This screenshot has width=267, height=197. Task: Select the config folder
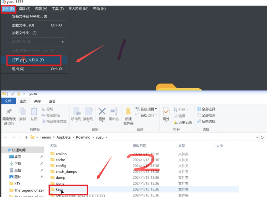pyautogui.click(x=60, y=166)
